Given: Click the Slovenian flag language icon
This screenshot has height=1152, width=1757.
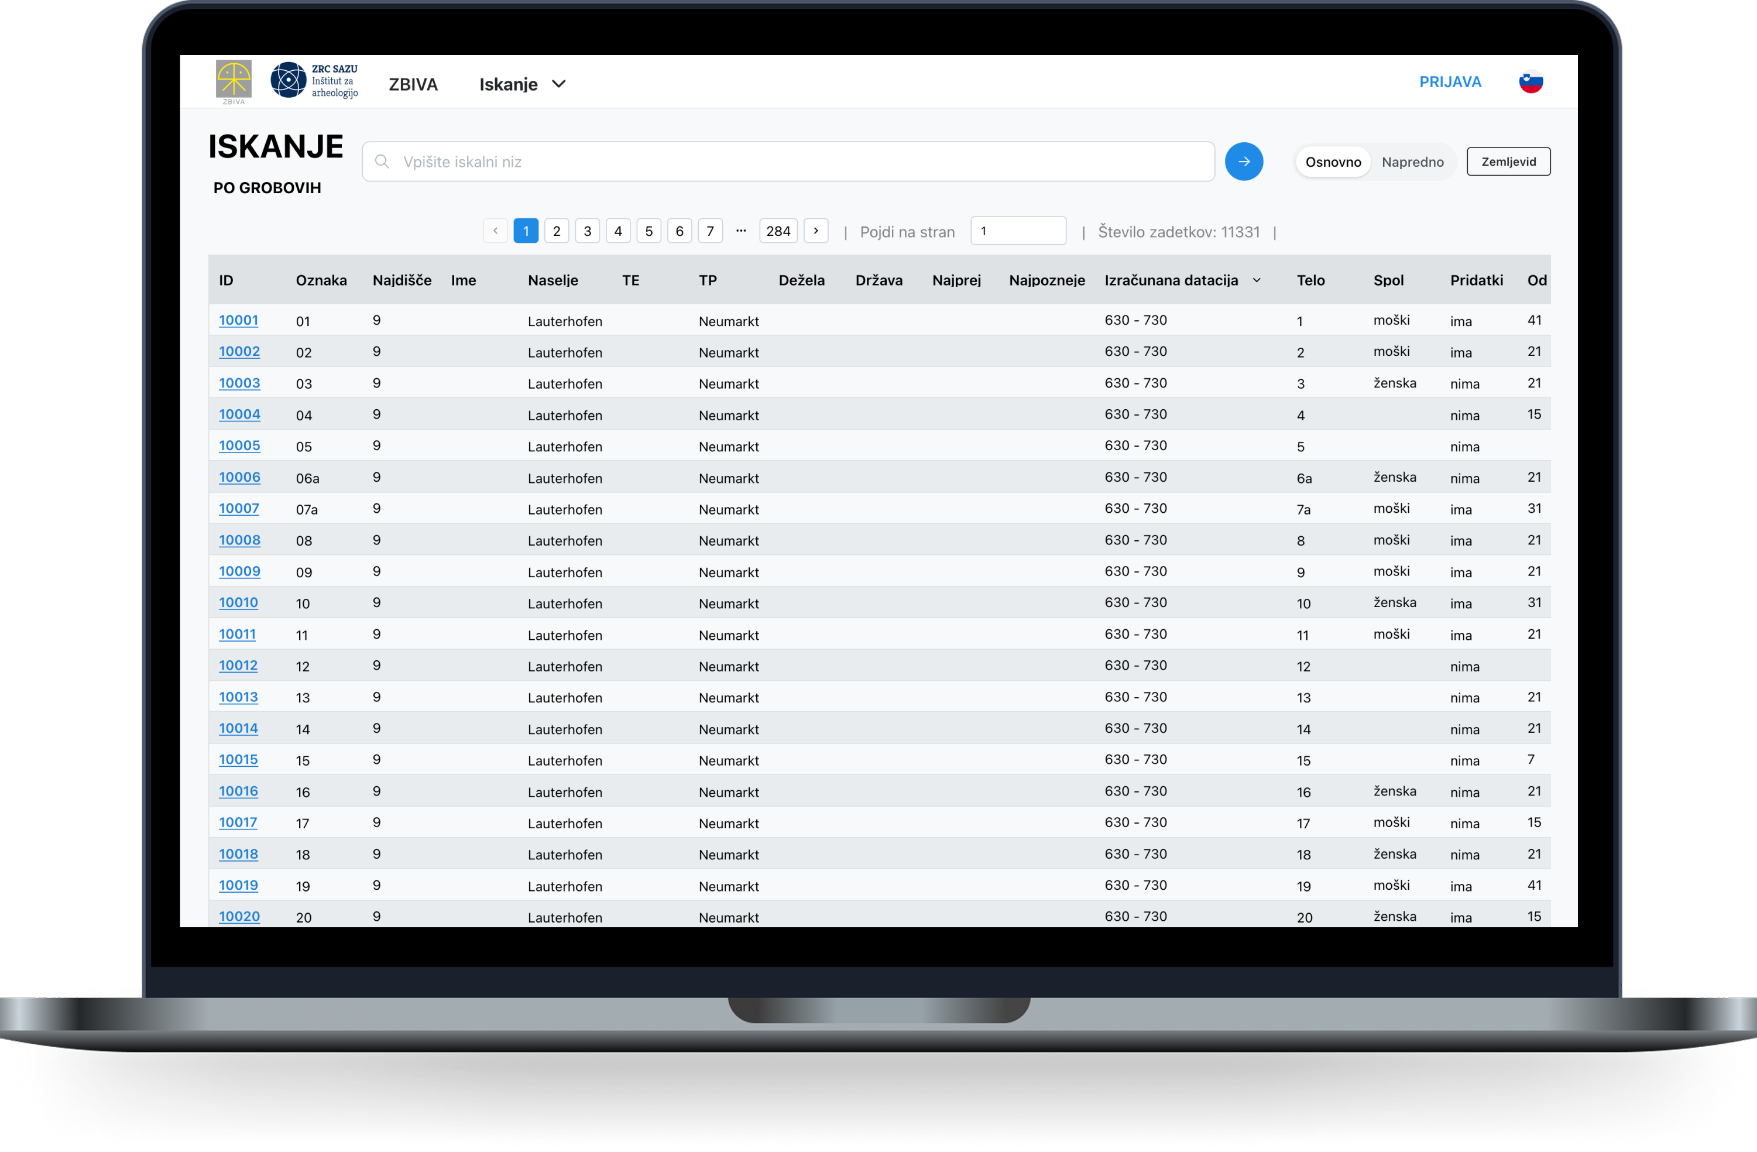Looking at the screenshot, I should coord(1530,82).
